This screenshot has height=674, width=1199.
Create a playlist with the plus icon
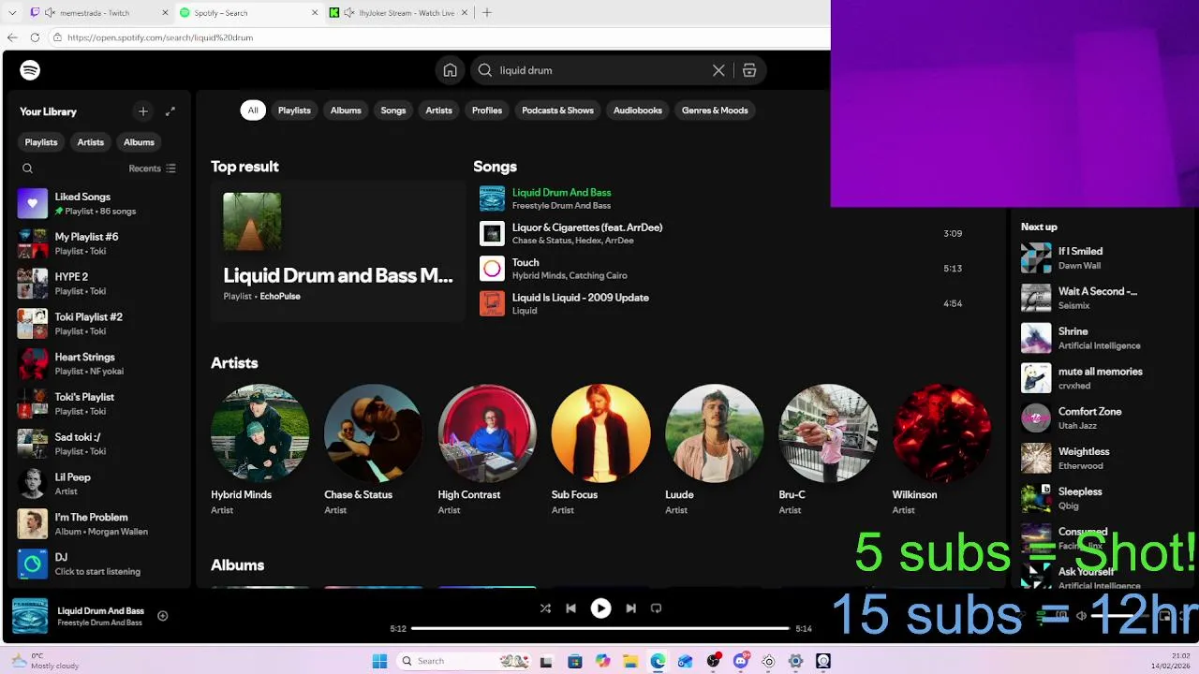click(143, 111)
